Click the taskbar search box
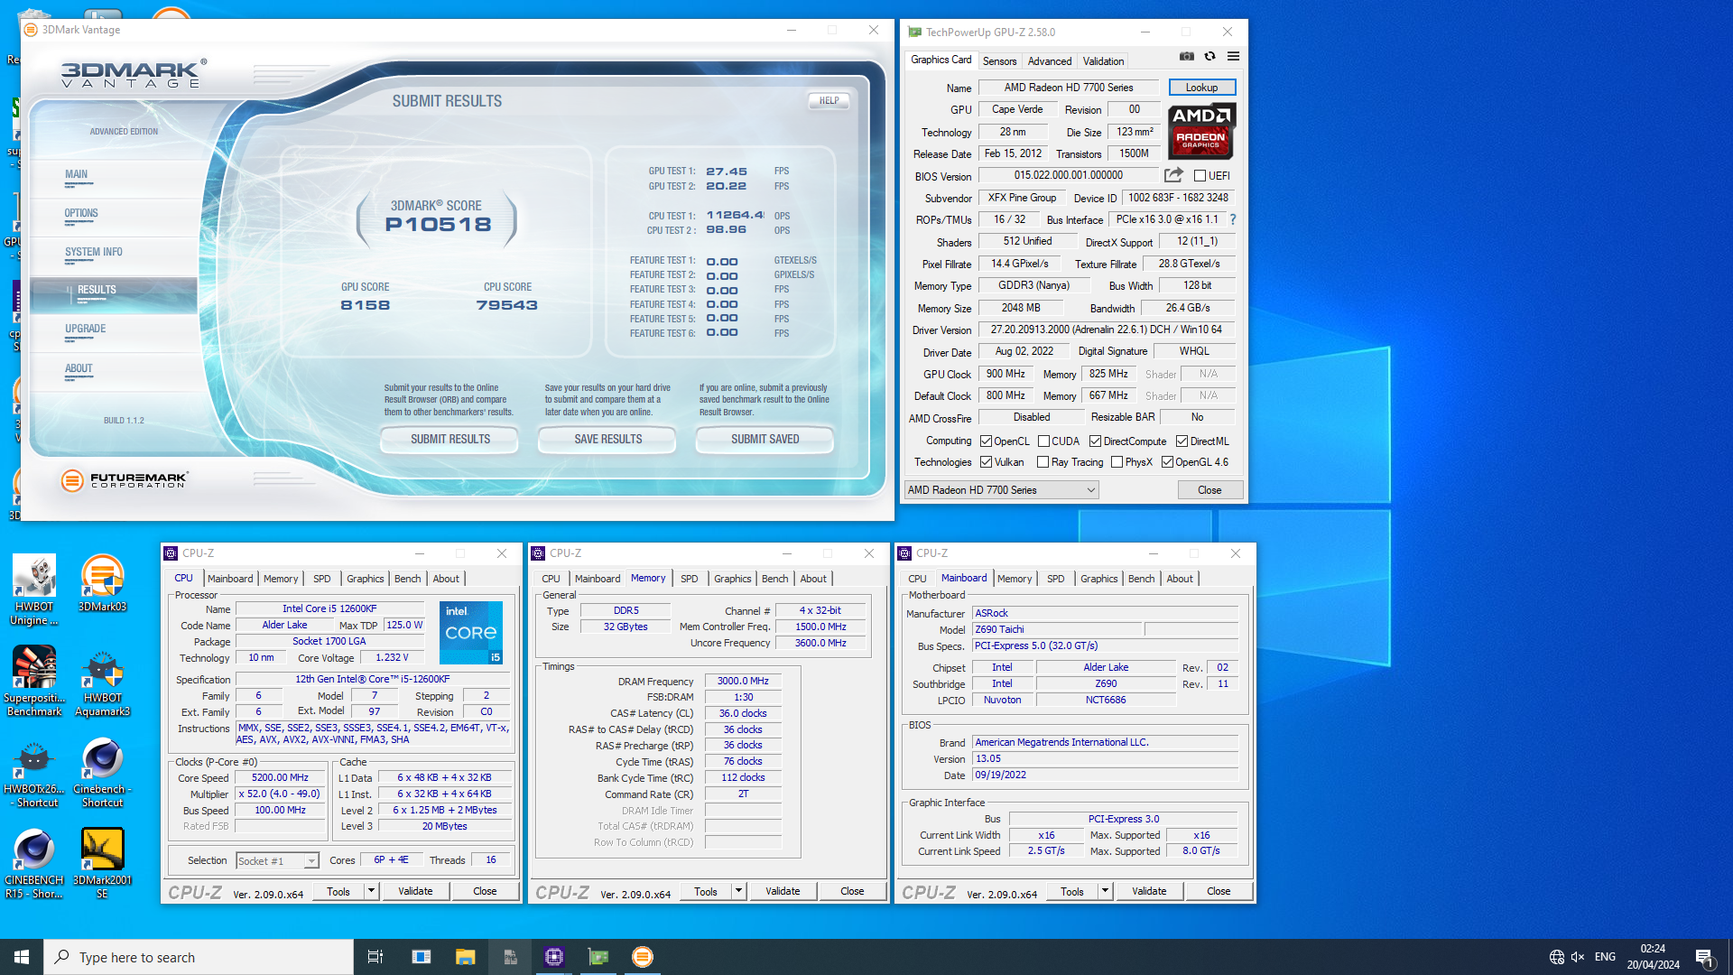1733x975 pixels. click(199, 957)
